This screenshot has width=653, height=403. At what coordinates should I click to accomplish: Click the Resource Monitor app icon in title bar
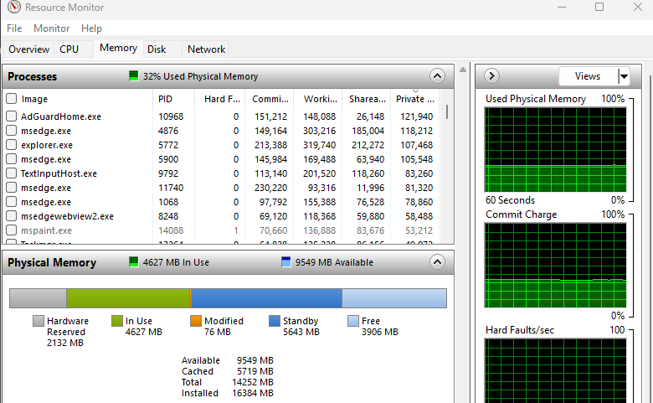[14, 7]
